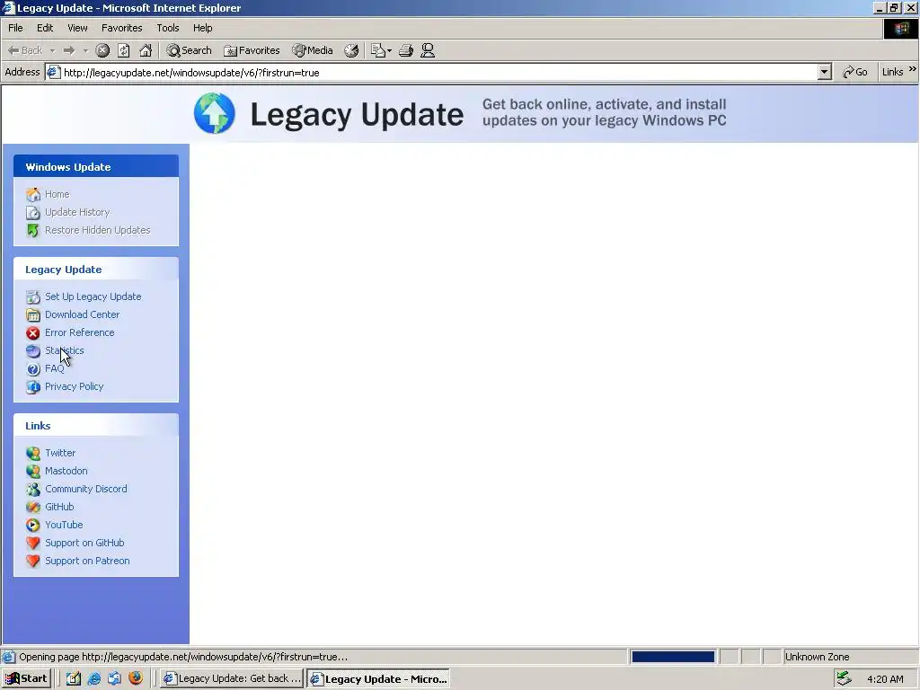Screen dimensions: 920x690
Task: Click the History toolbar icon
Action: pyautogui.click(x=351, y=50)
